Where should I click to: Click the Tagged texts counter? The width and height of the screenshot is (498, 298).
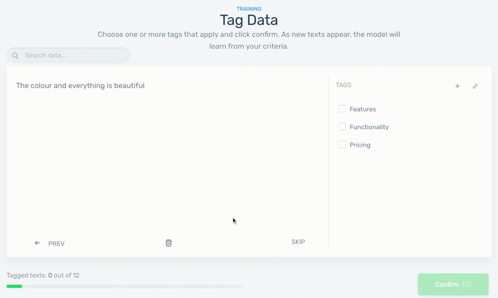point(43,275)
